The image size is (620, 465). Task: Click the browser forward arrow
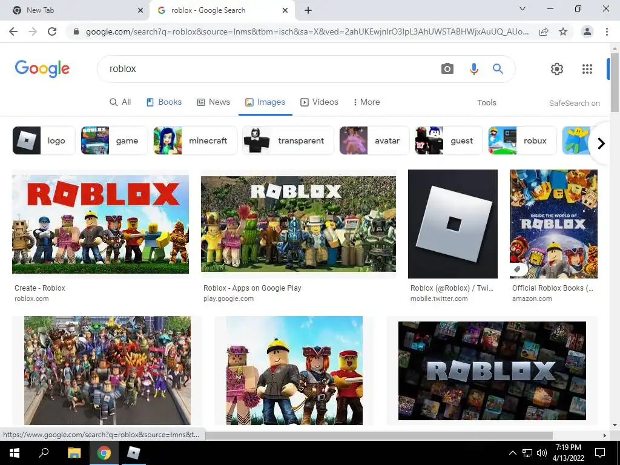33,31
